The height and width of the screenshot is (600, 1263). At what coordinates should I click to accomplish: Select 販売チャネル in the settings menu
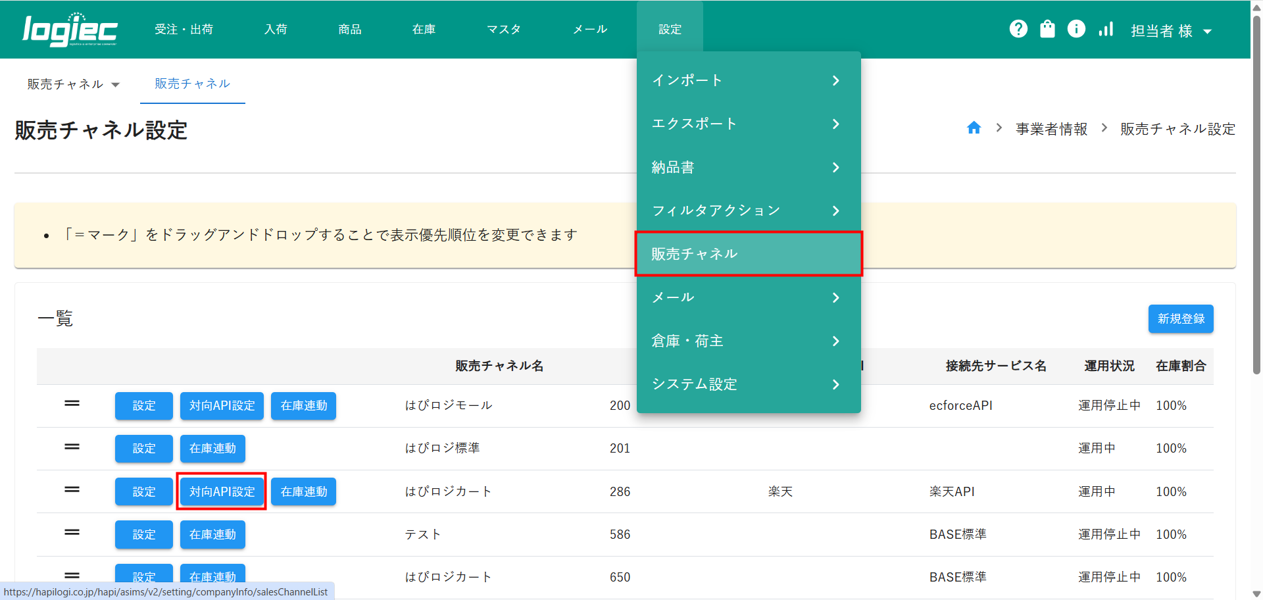click(748, 254)
